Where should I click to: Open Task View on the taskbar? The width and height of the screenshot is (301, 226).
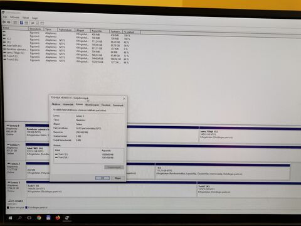point(29,218)
